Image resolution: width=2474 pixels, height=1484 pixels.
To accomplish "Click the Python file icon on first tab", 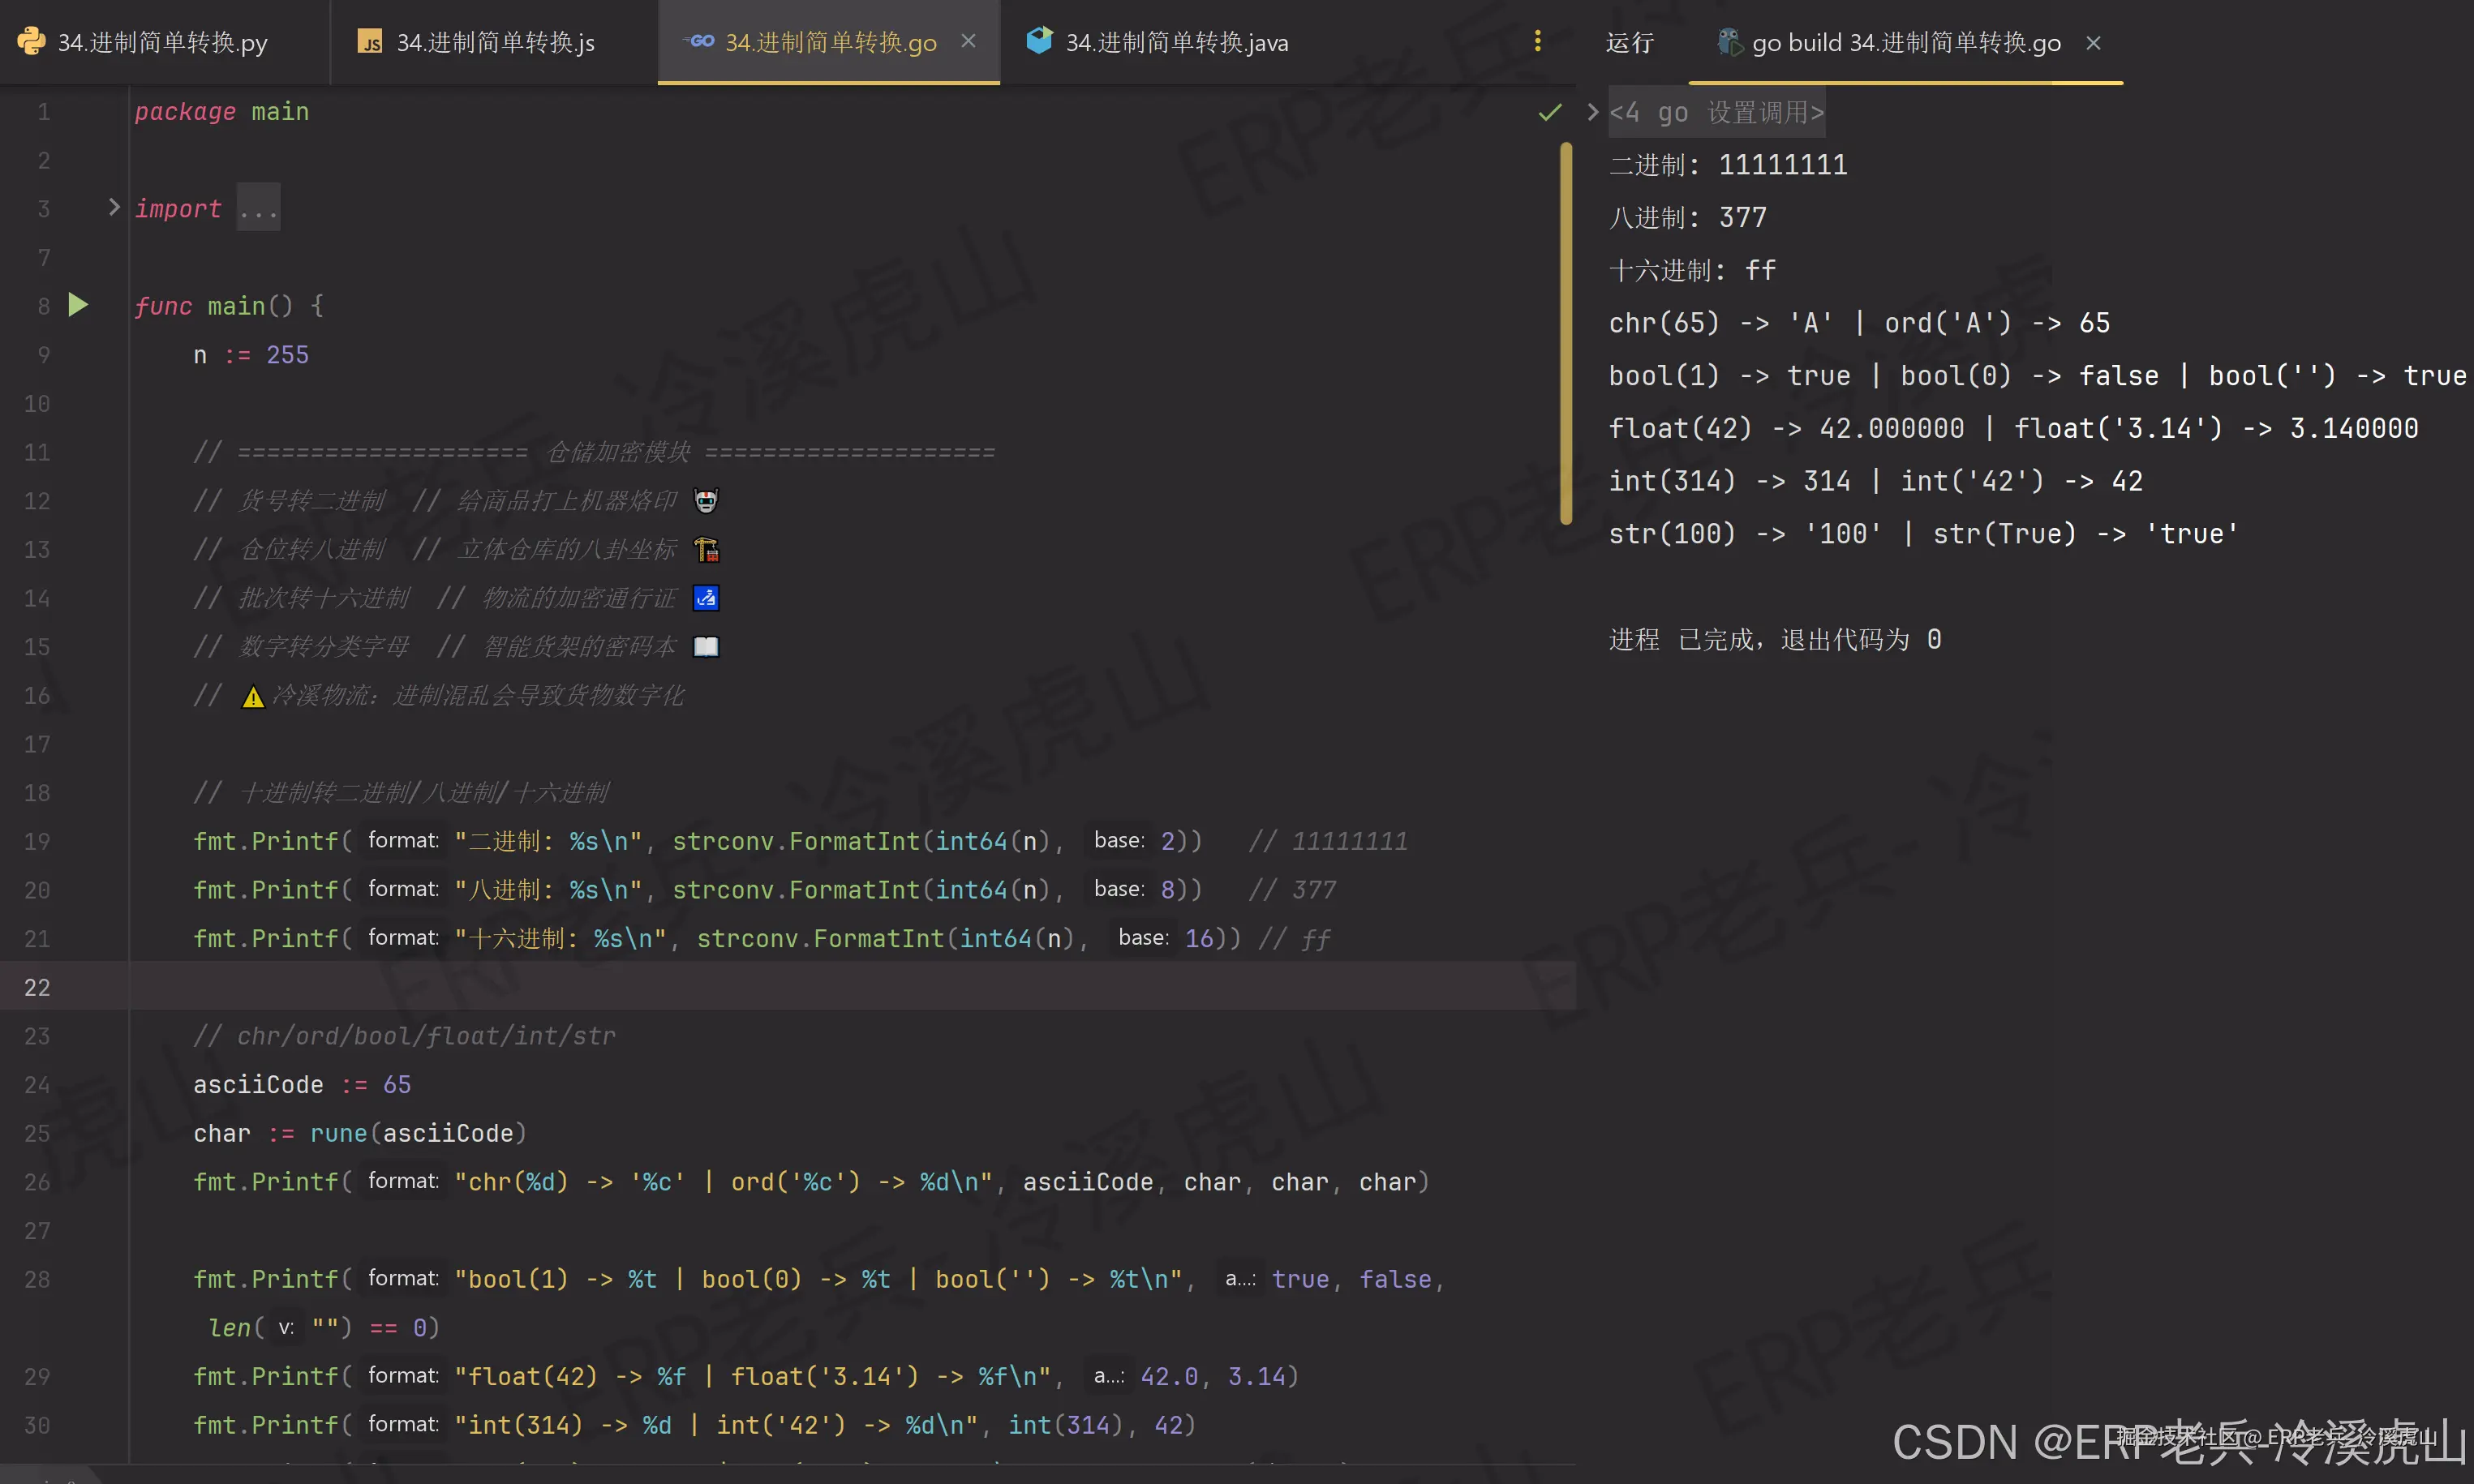I will point(31,41).
